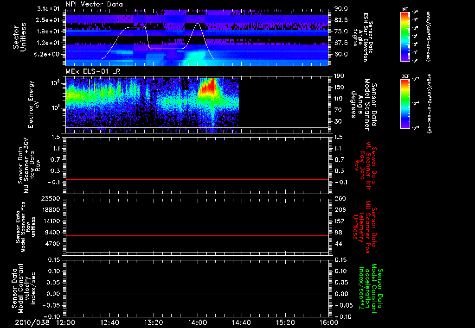
Task: Click the 150 scanner angle tick value
Action: coord(339,87)
